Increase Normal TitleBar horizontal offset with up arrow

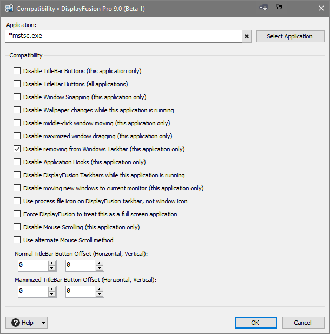52,263
